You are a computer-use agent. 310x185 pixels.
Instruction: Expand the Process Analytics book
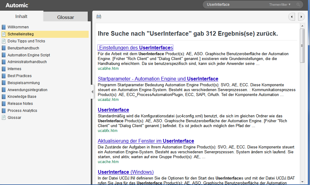22,111
